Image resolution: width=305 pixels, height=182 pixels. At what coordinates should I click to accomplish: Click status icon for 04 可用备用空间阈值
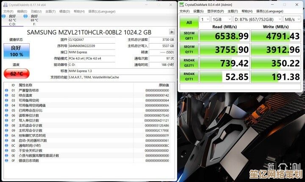[7, 105]
